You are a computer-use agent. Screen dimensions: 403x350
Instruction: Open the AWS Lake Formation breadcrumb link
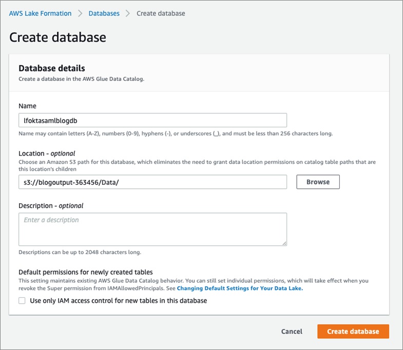pos(40,13)
